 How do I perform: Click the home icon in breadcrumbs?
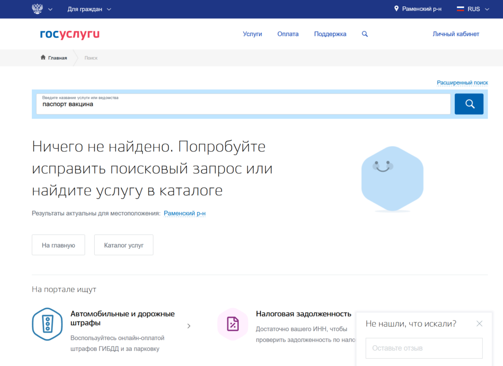43,58
